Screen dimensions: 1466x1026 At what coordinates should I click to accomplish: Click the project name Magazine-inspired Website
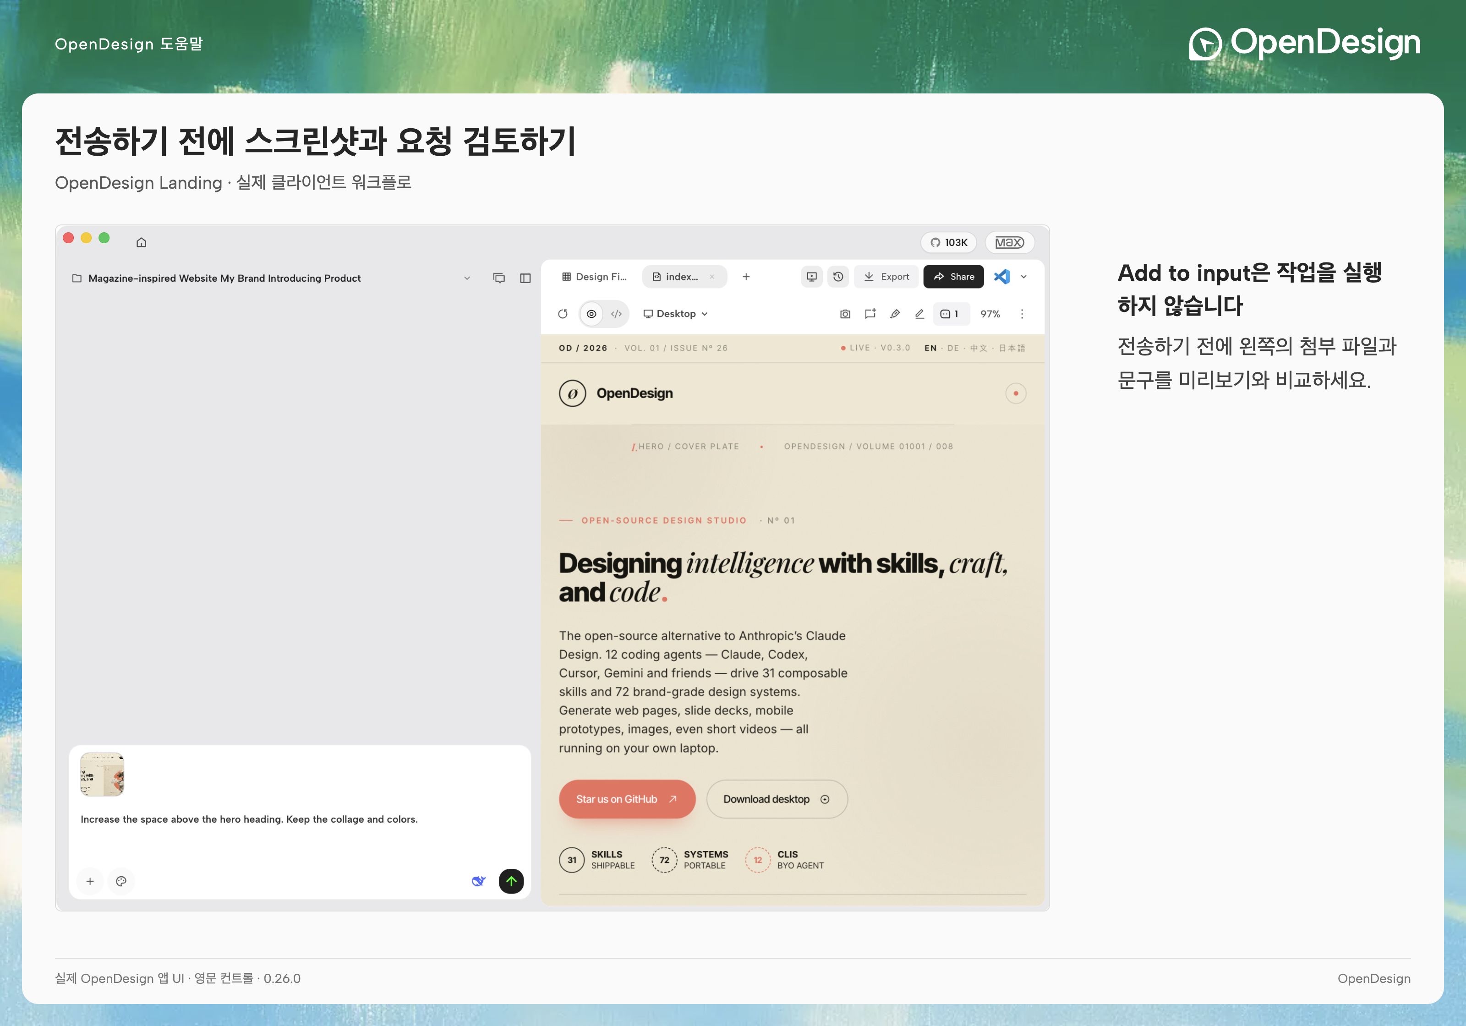pyautogui.click(x=224, y=278)
